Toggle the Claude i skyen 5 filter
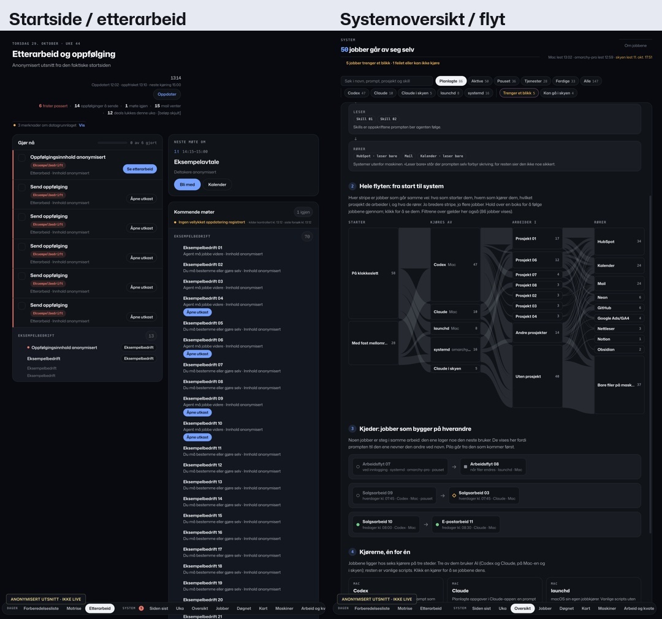 [x=416, y=93]
